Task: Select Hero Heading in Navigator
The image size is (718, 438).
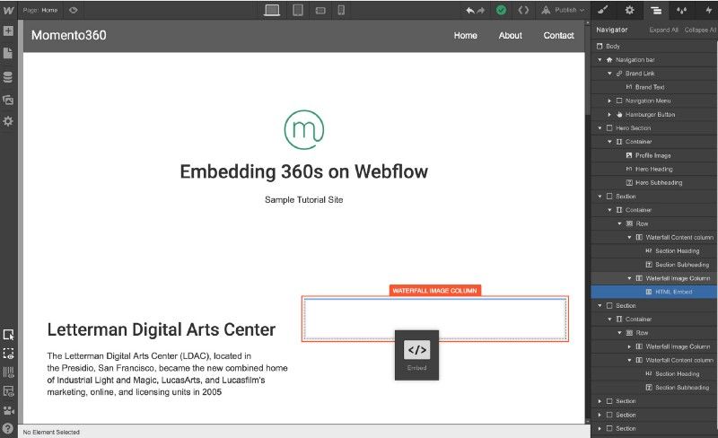Action: pyautogui.click(x=654, y=169)
